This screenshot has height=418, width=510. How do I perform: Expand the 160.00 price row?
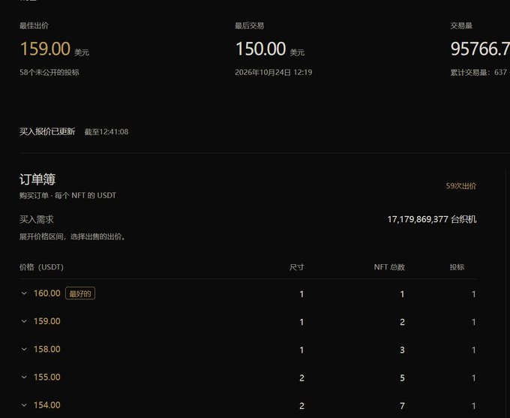[24, 293]
